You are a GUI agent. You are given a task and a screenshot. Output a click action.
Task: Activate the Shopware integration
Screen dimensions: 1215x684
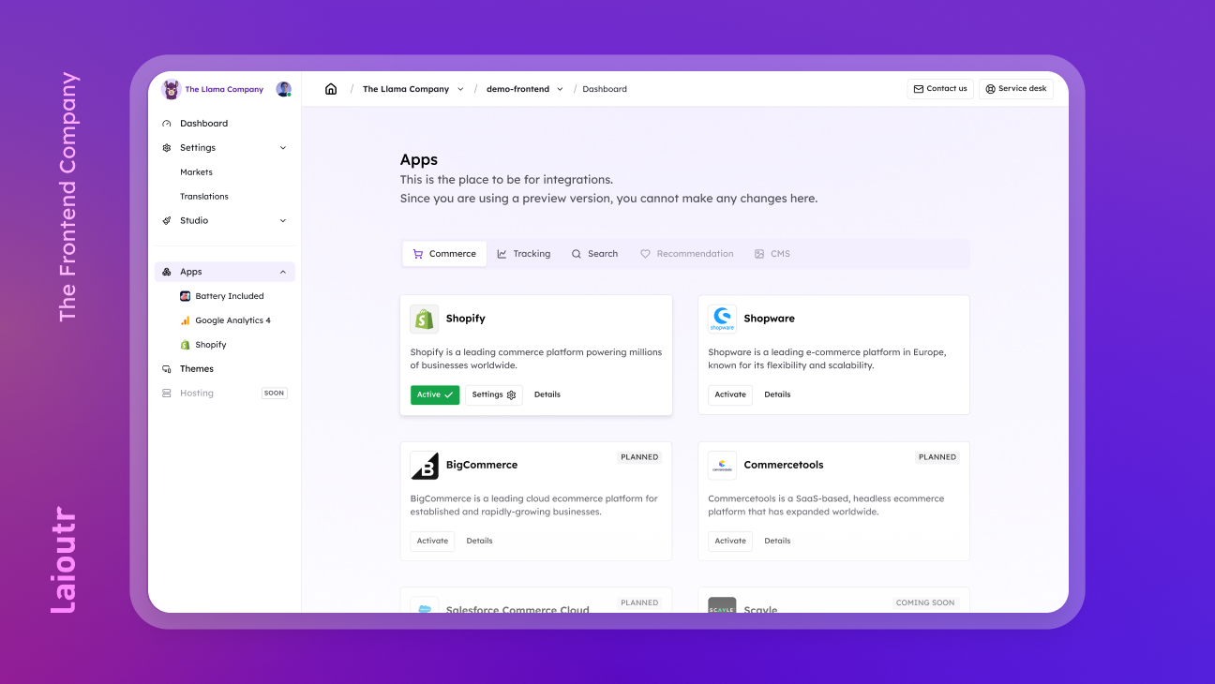730,394
